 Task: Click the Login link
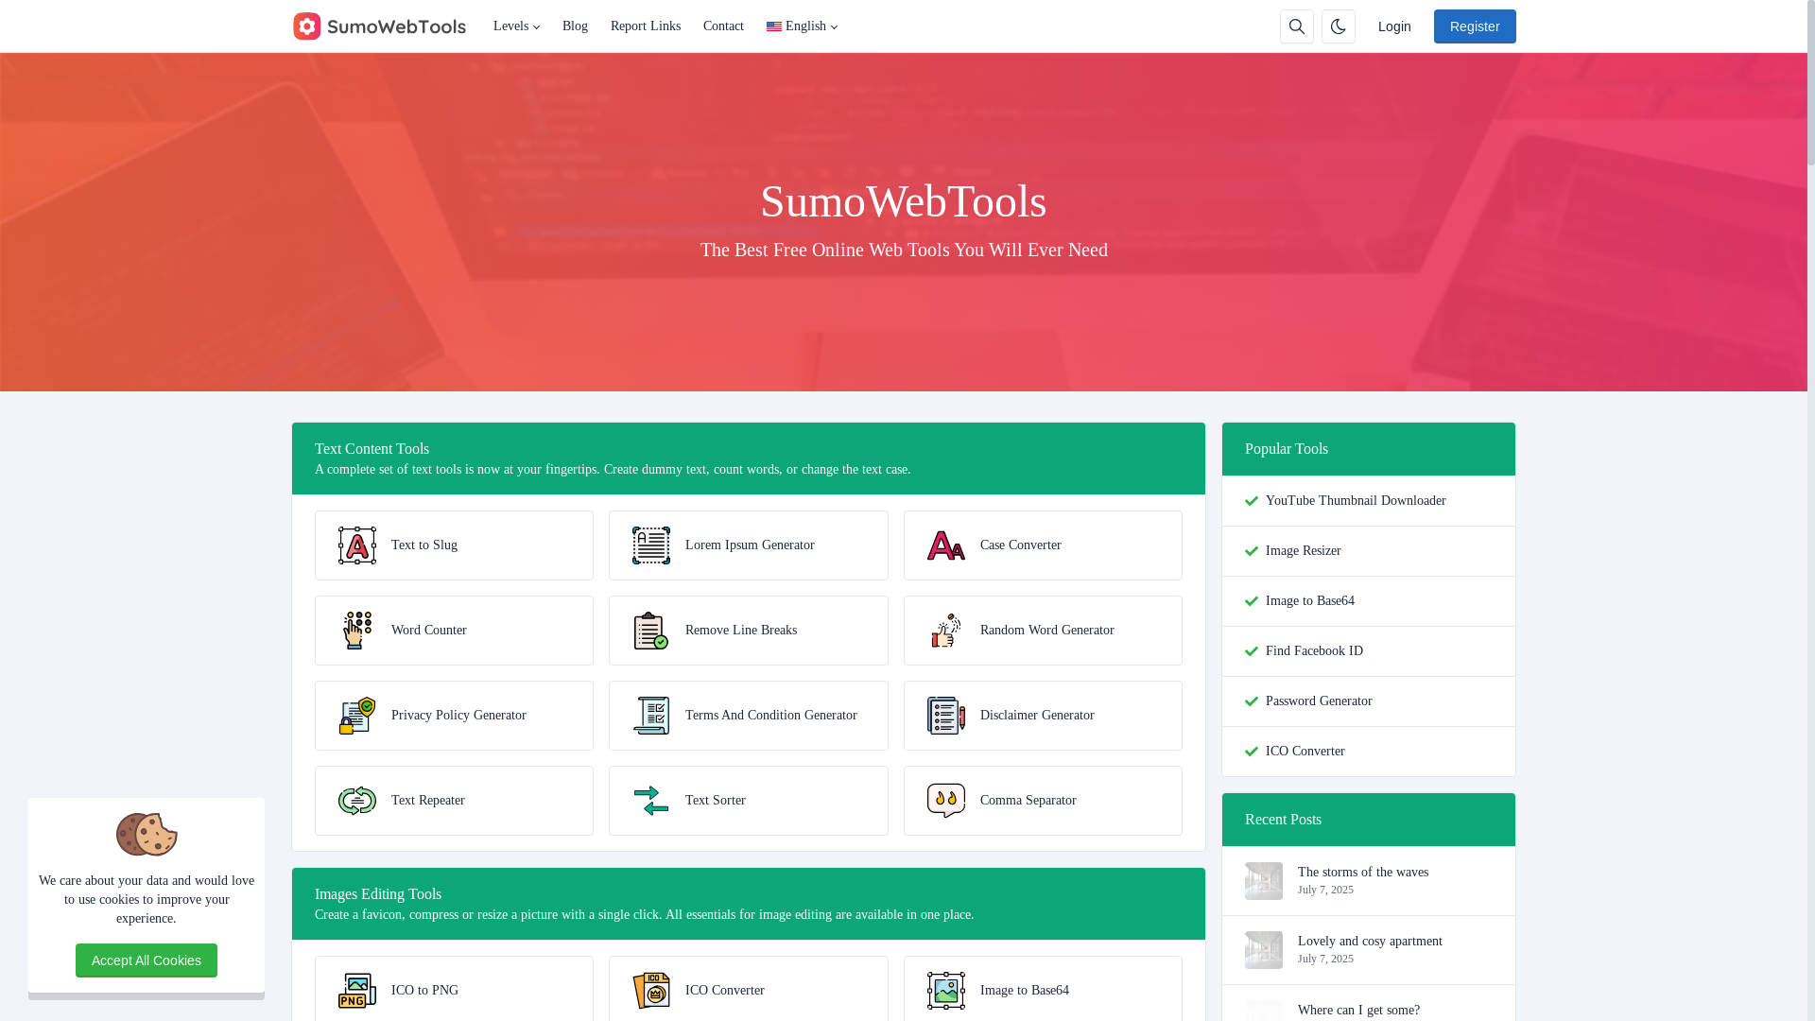tap(1394, 26)
